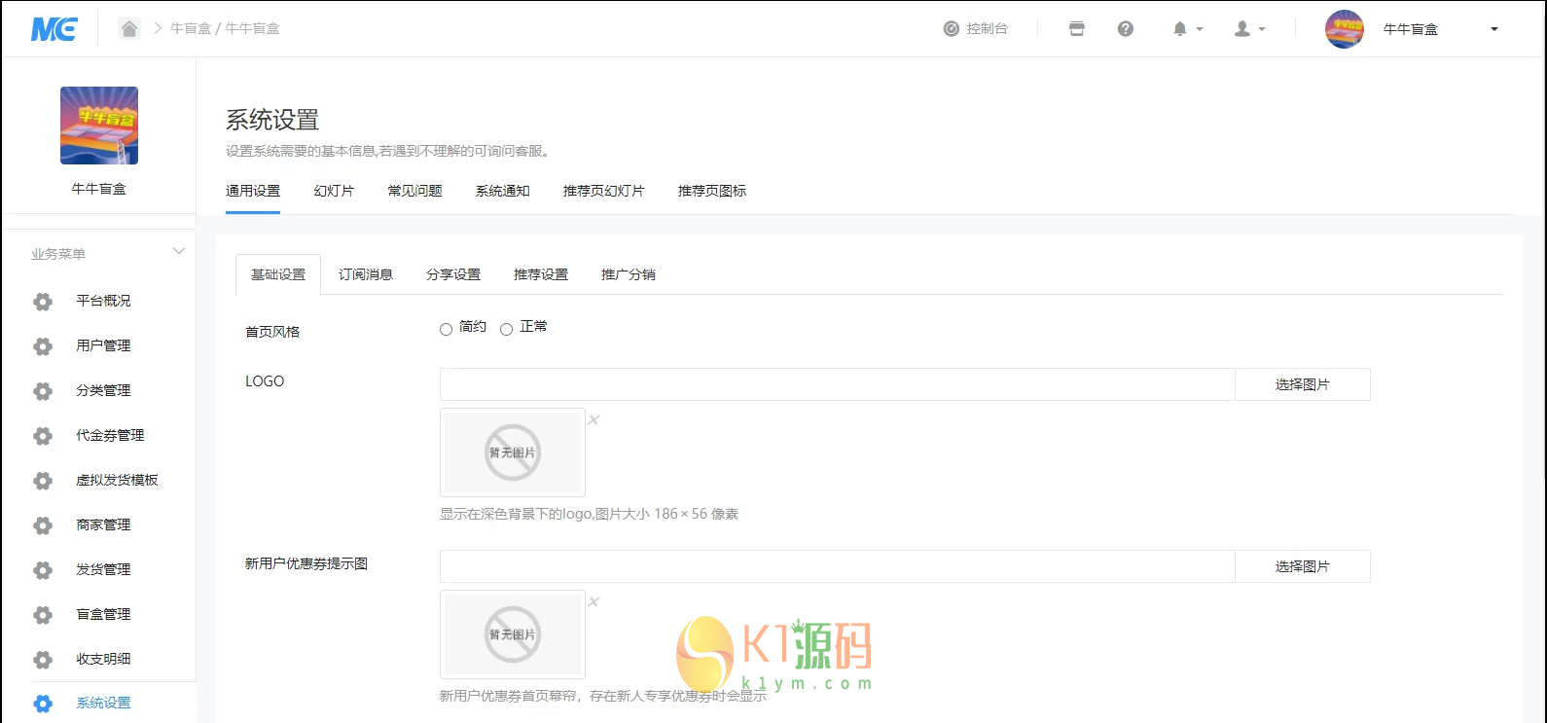Open 平台概况 in the sidebar
1547x723 pixels.
coord(103,301)
